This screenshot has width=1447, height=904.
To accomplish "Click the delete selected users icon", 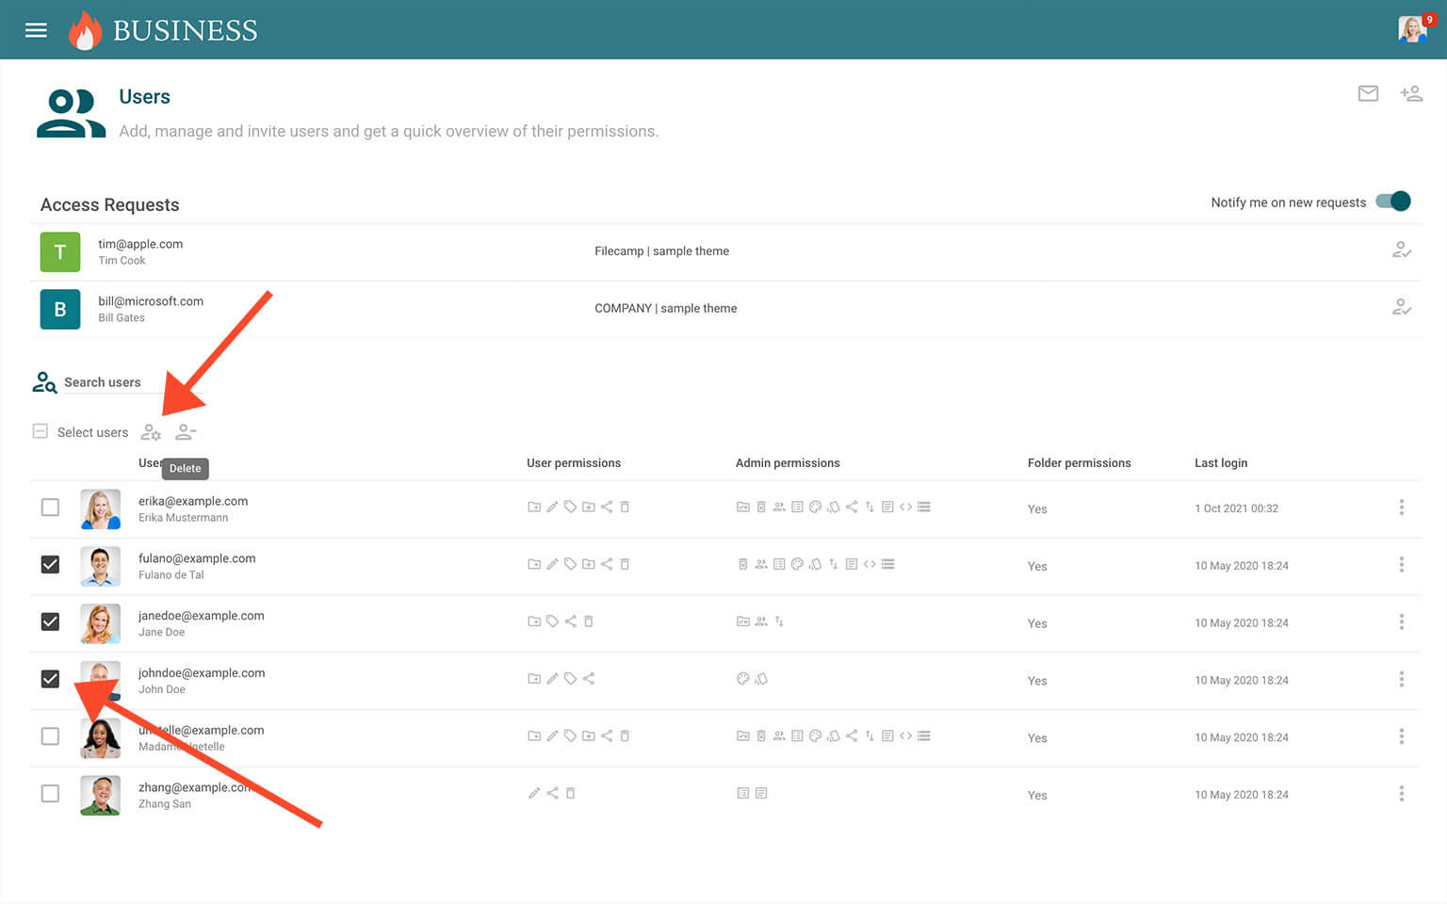I will (x=186, y=432).
